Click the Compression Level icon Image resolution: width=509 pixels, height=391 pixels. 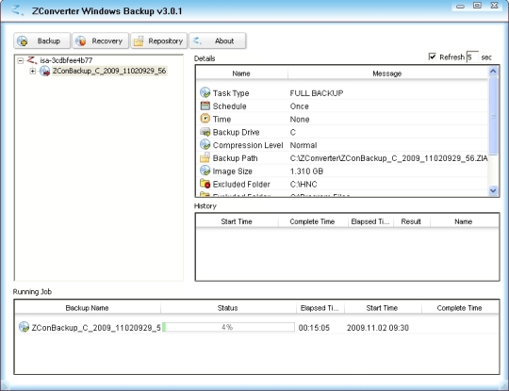tap(205, 144)
